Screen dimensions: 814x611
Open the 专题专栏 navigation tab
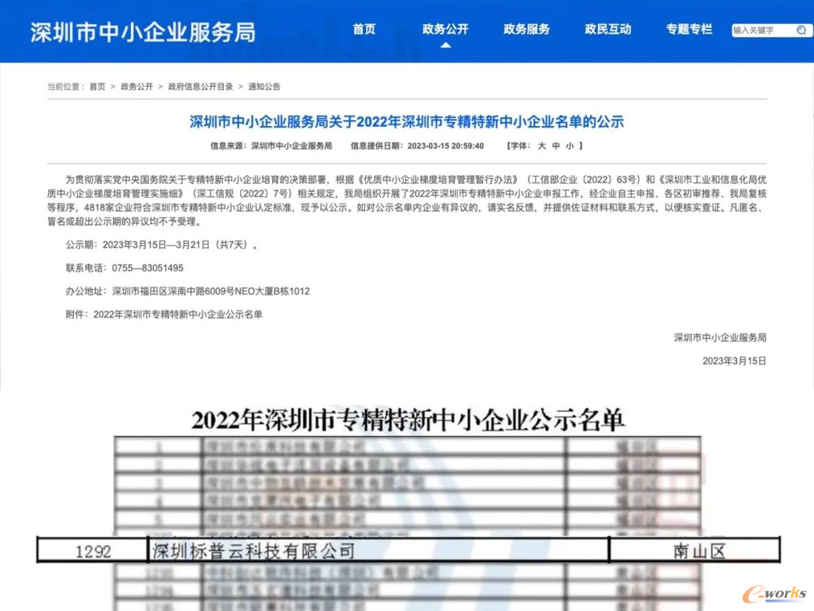pyautogui.click(x=690, y=29)
